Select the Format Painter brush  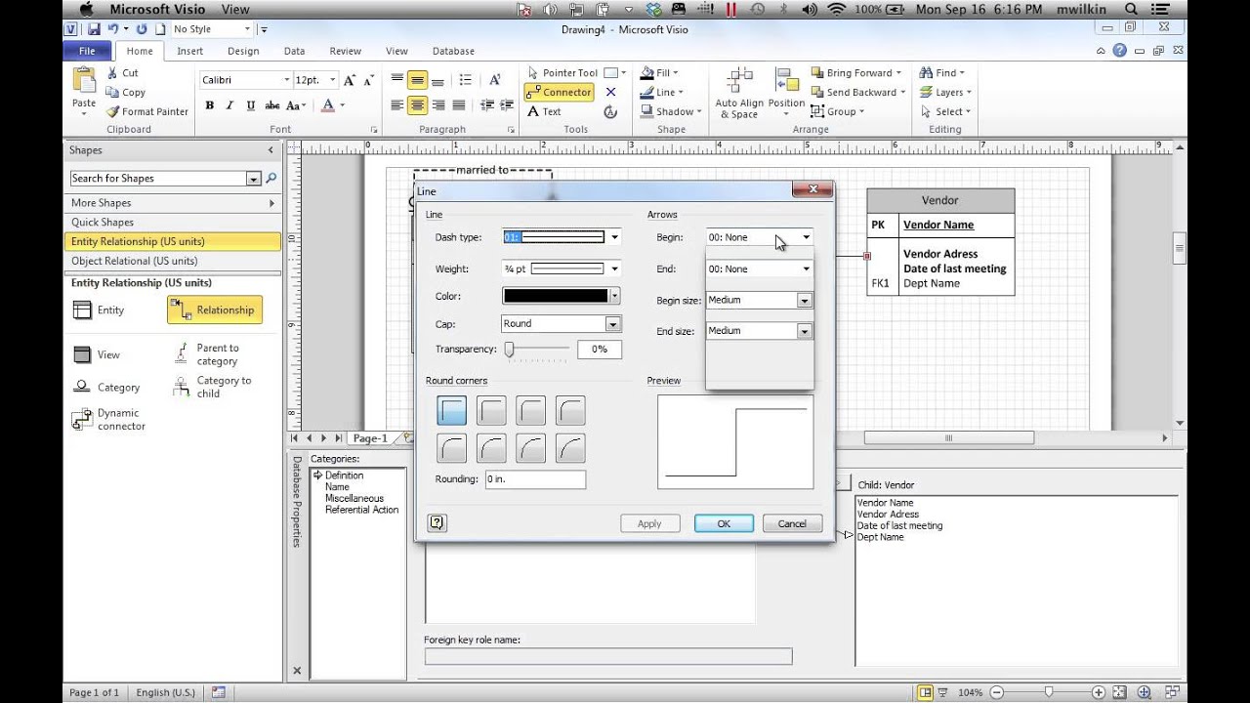point(111,111)
